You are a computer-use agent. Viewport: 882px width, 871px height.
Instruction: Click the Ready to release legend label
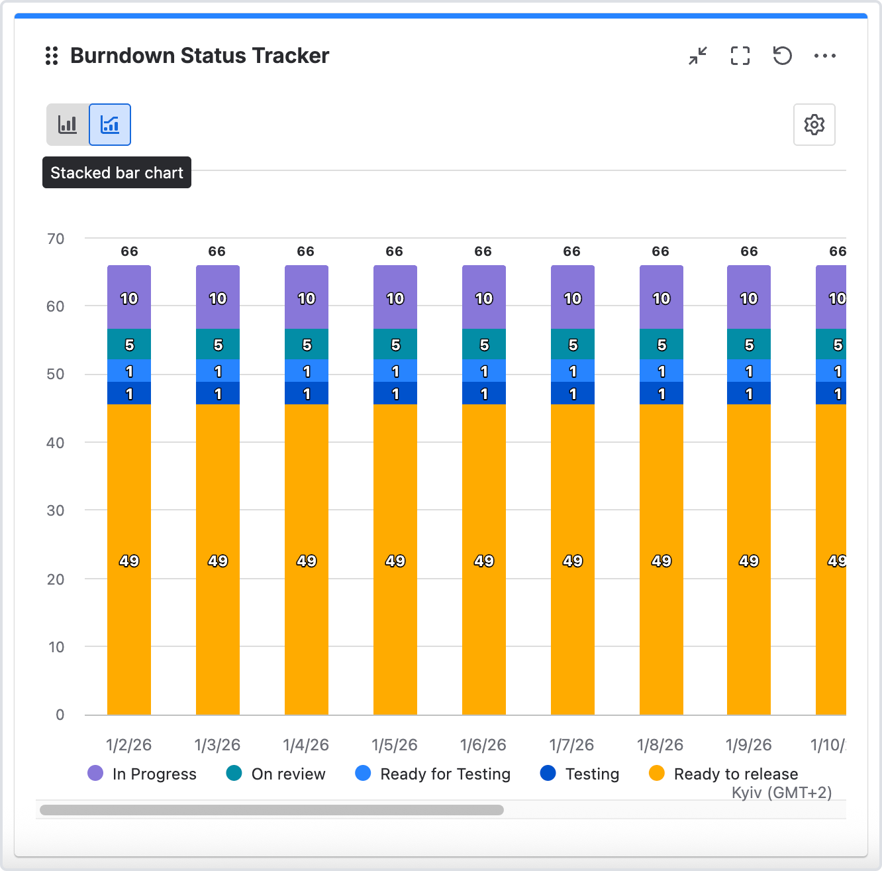click(736, 774)
